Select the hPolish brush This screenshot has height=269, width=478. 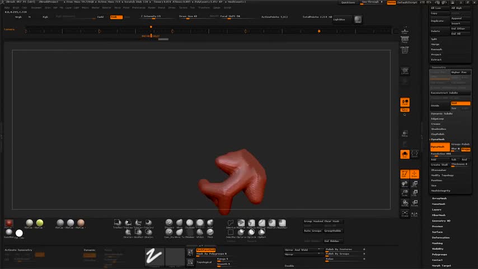[200, 233]
